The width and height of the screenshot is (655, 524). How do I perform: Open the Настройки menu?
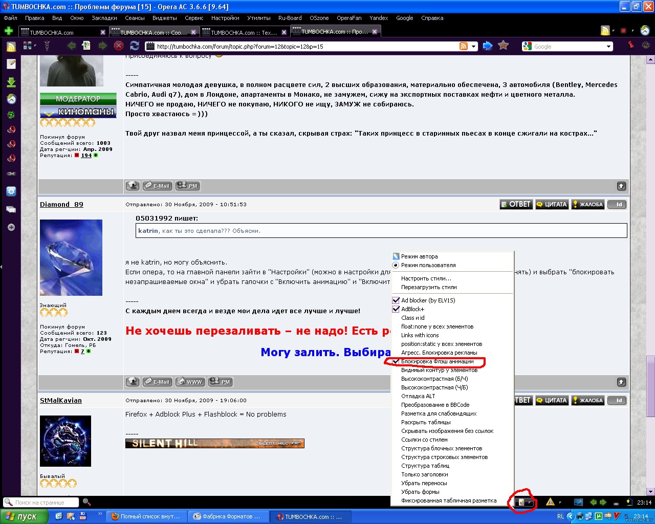click(225, 18)
